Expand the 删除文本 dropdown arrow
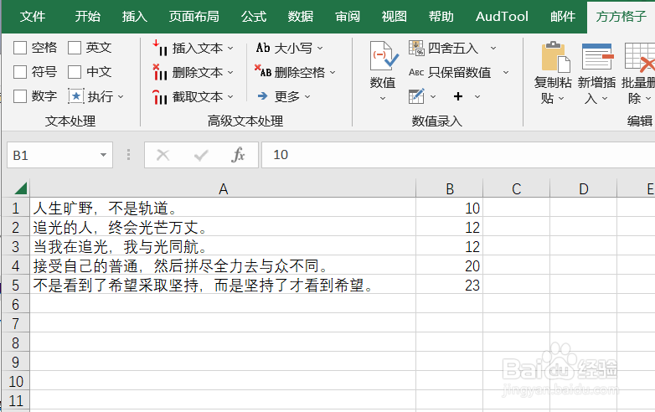 [x=230, y=73]
